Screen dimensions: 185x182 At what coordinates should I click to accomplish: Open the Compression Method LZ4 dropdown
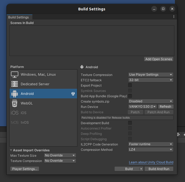pos(151,149)
